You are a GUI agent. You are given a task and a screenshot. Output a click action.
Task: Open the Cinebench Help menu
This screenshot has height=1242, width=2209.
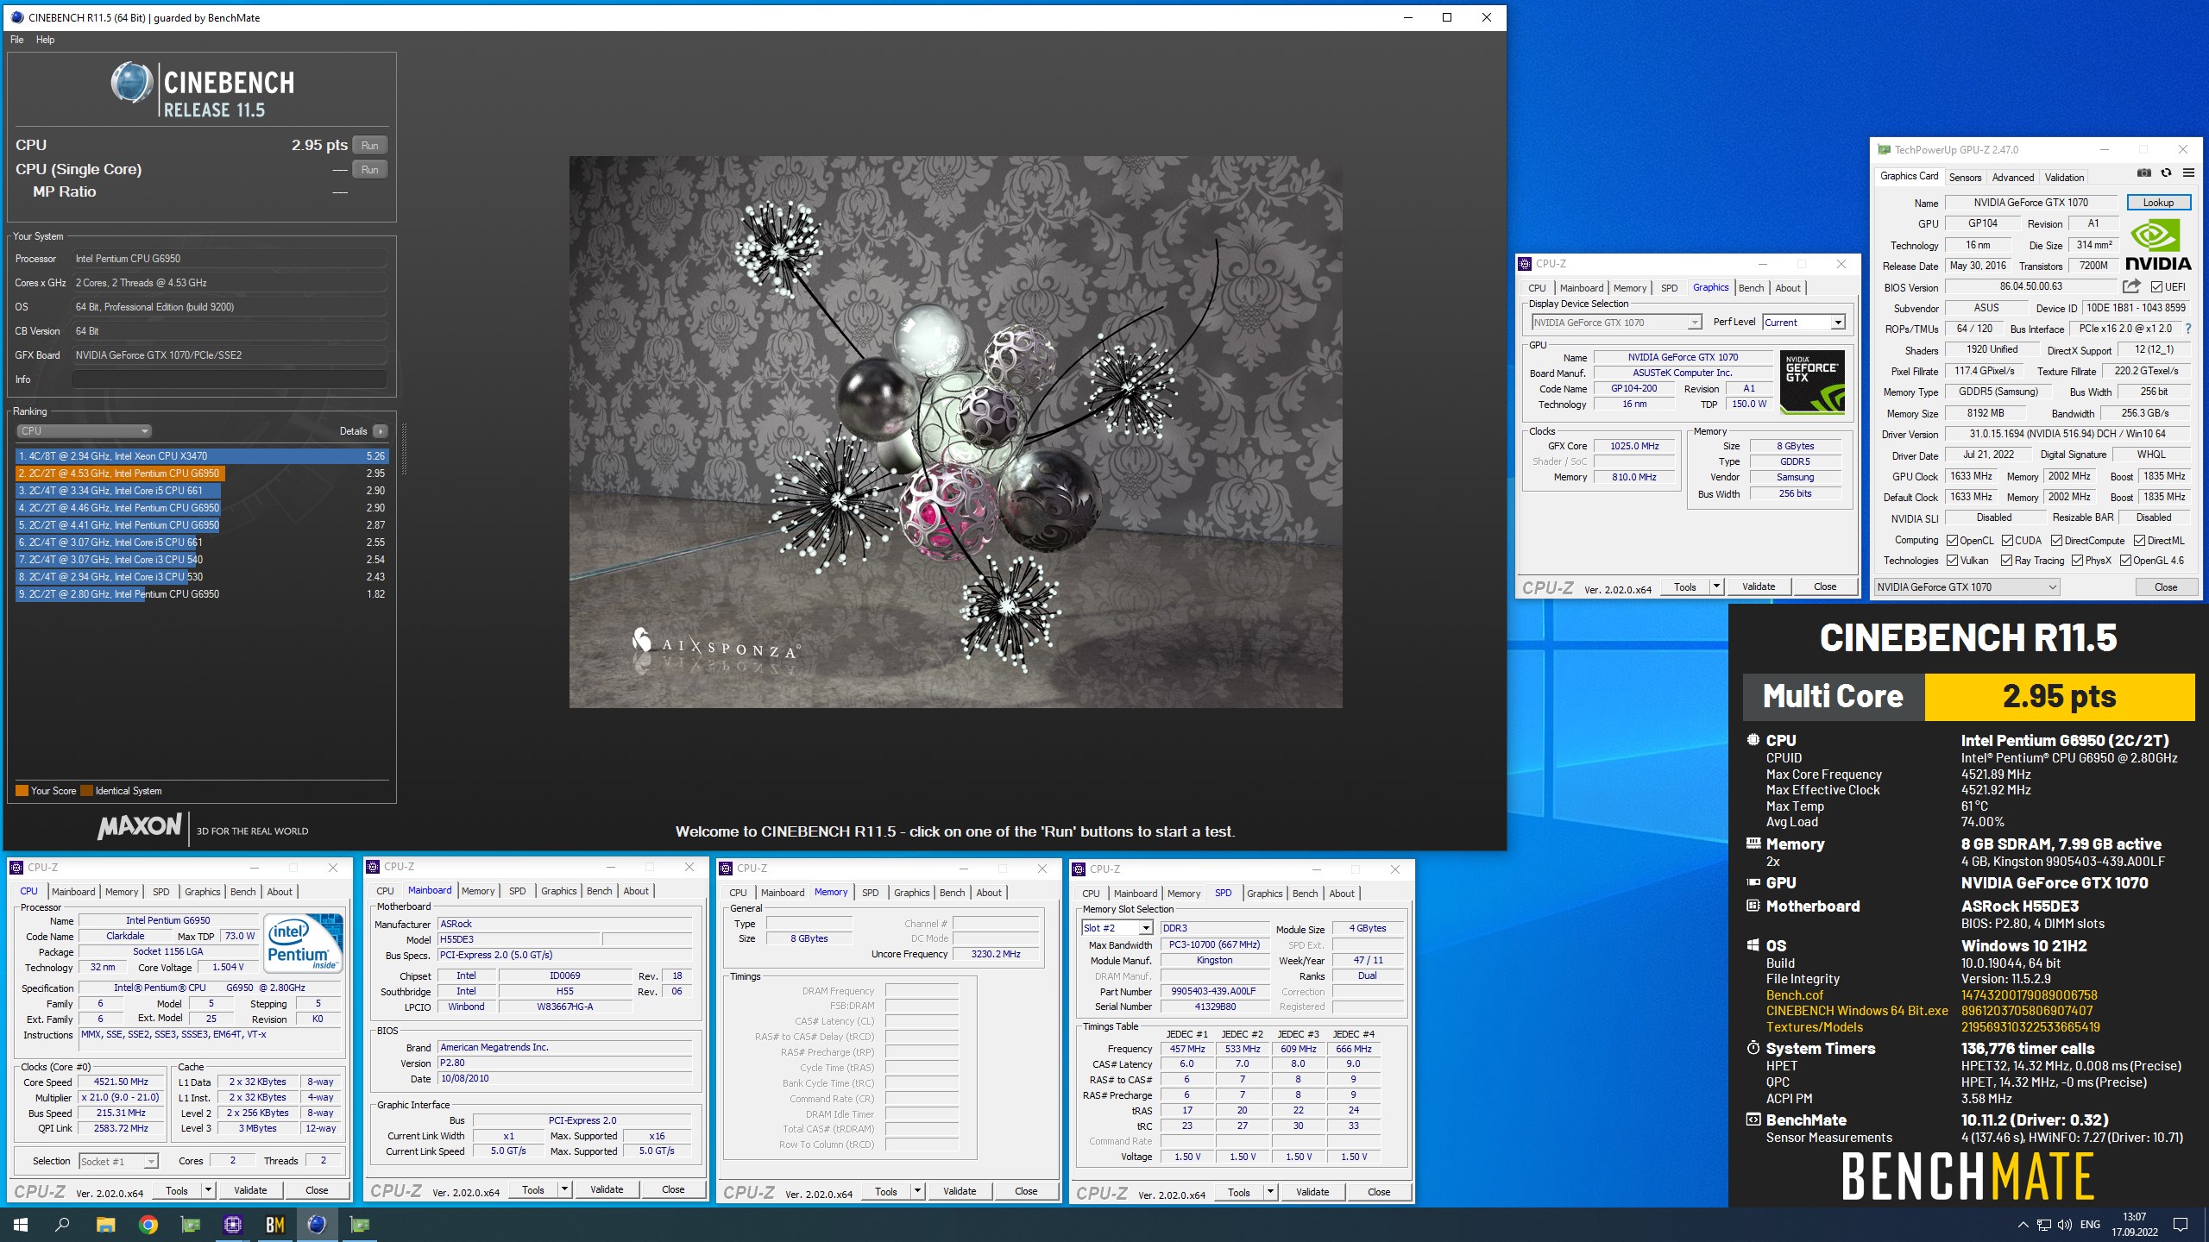[x=45, y=40]
